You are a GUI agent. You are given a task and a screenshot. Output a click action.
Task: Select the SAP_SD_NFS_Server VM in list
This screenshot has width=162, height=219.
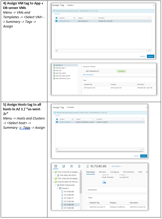(x=63, y=76)
